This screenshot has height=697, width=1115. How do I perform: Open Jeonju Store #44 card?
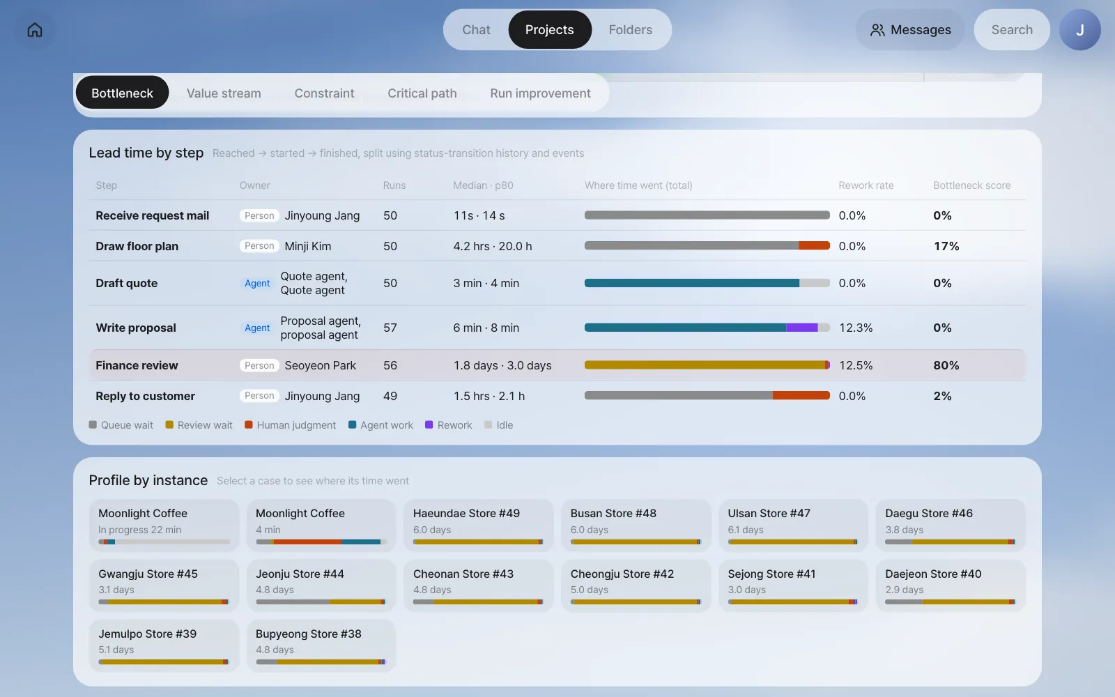click(321, 585)
